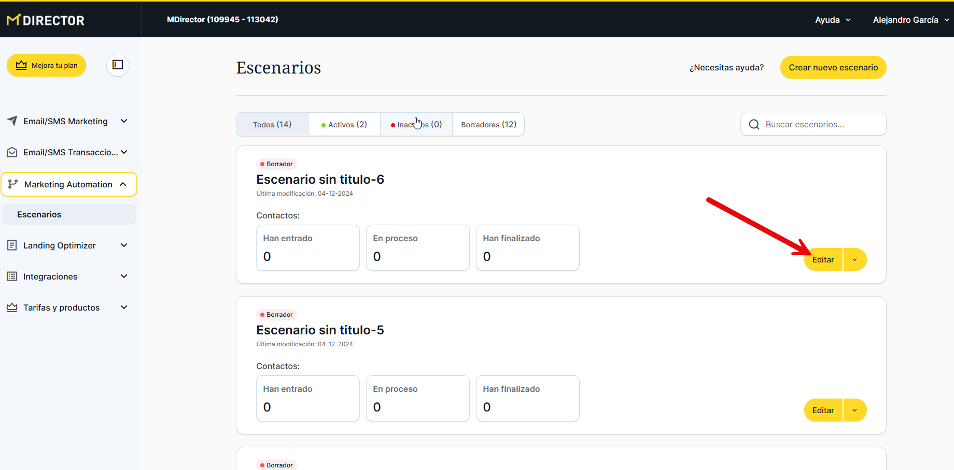This screenshot has width=954, height=470.
Task: Open dropdown arrow beside Editar for titulo-5
Action: tap(854, 410)
